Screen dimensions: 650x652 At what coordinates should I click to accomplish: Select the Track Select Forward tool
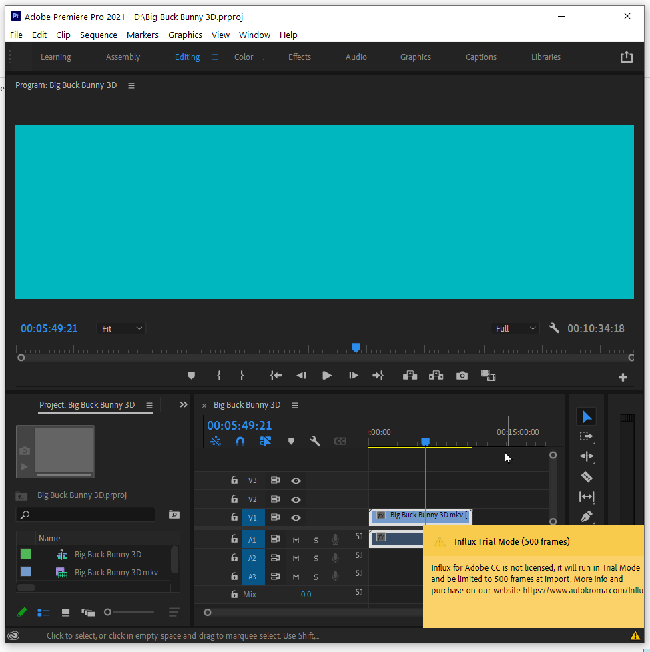[x=586, y=436]
